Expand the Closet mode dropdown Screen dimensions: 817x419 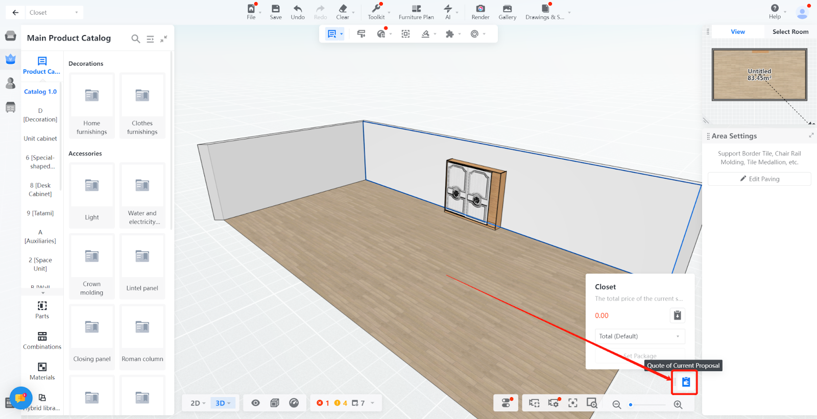coord(54,13)
